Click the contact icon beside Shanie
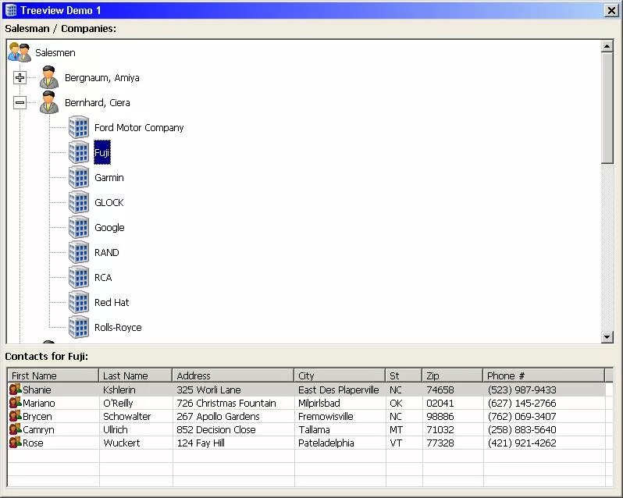The width and height of the screenshot is (623, 498). point(15,390)
